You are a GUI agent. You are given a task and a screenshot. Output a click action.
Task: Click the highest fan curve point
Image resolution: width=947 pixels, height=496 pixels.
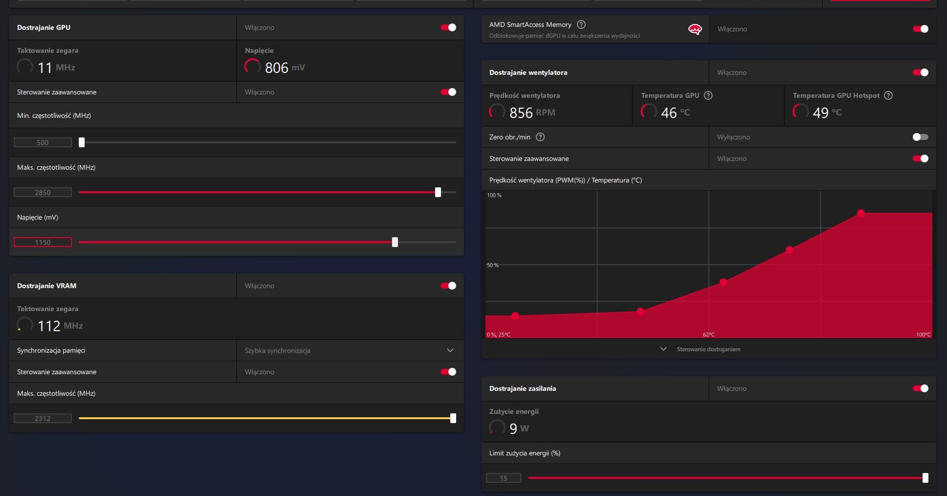click(861, 213)
